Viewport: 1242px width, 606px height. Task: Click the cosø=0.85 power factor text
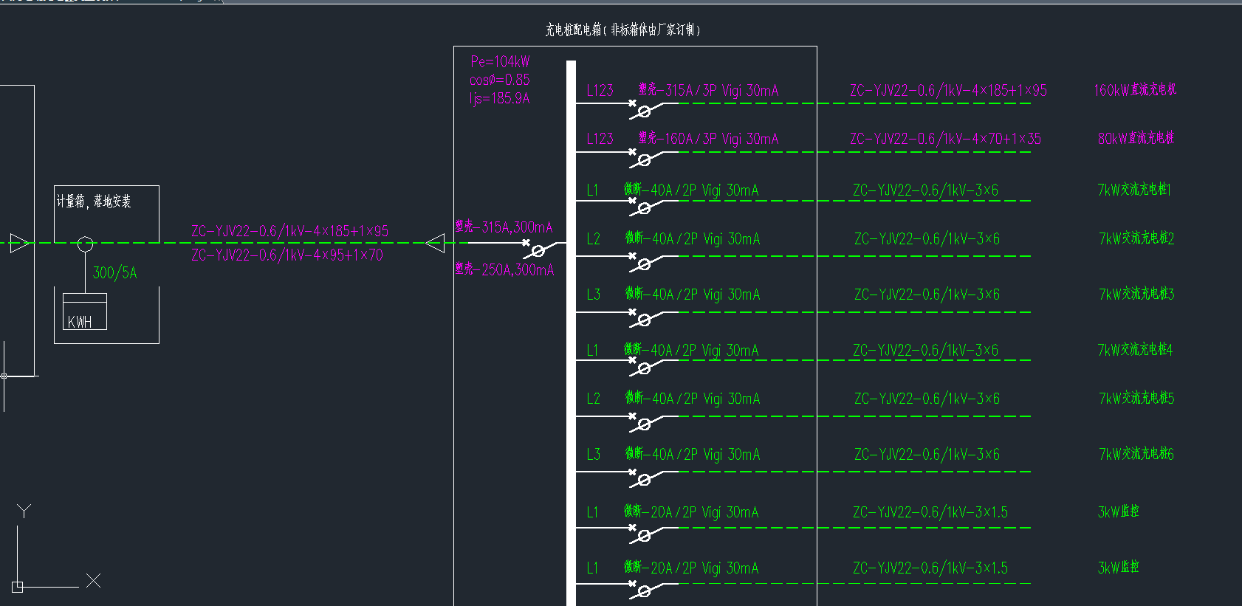tap(500, 80)
